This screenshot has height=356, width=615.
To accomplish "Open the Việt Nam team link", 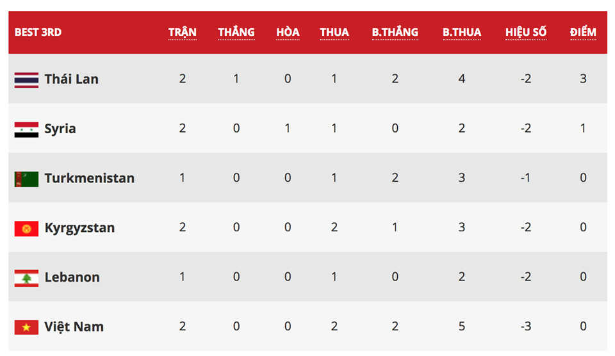I will (74, 327).
